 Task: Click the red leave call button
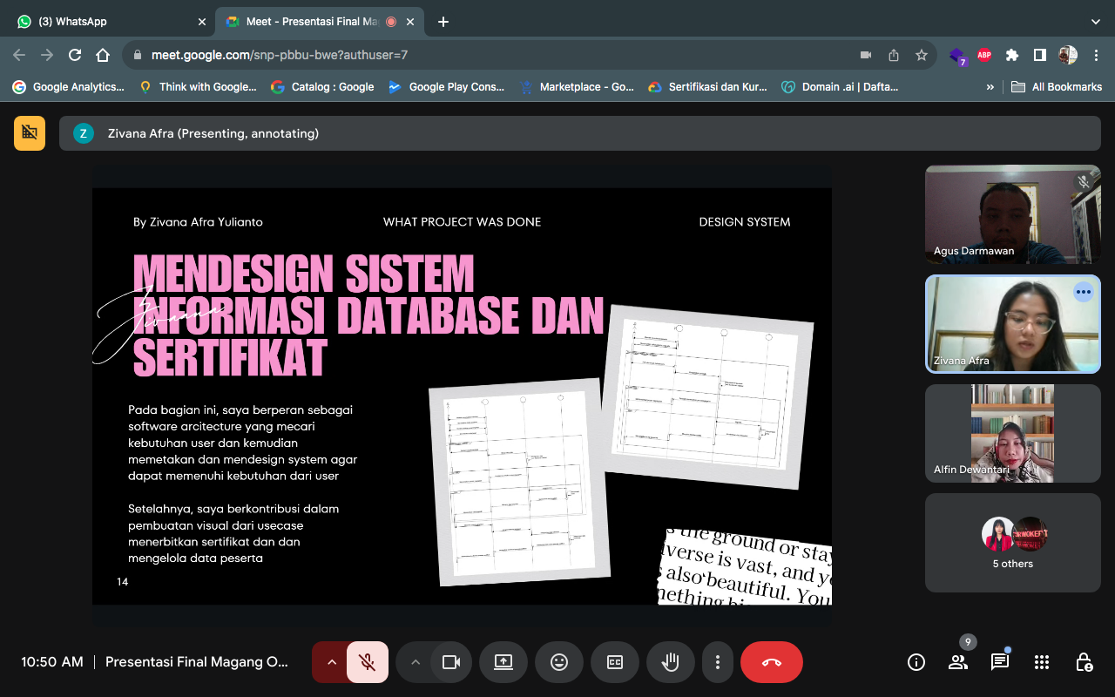click(x=771, y=662)
